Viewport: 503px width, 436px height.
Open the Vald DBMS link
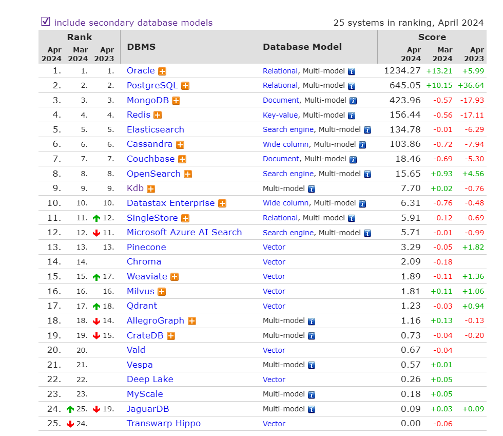pos(136,350)
